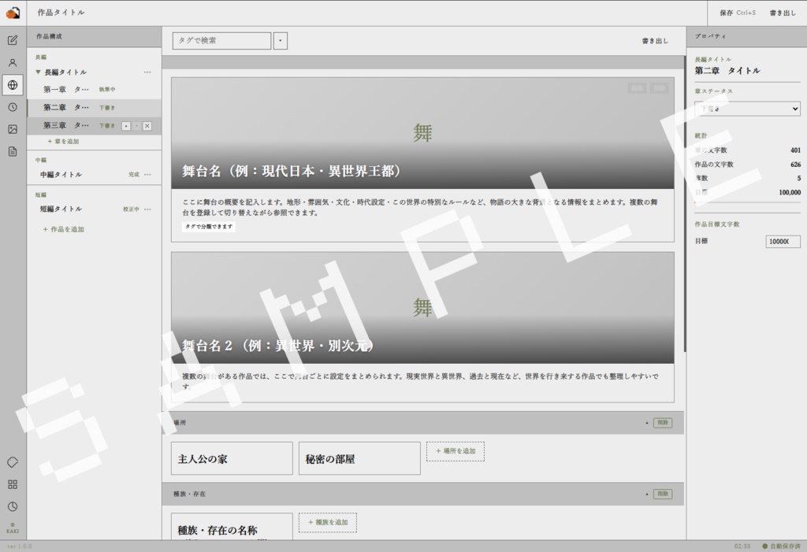Select the 中編タイトル work
This screenshot has width=807, height=552.
tap(95, 174)
